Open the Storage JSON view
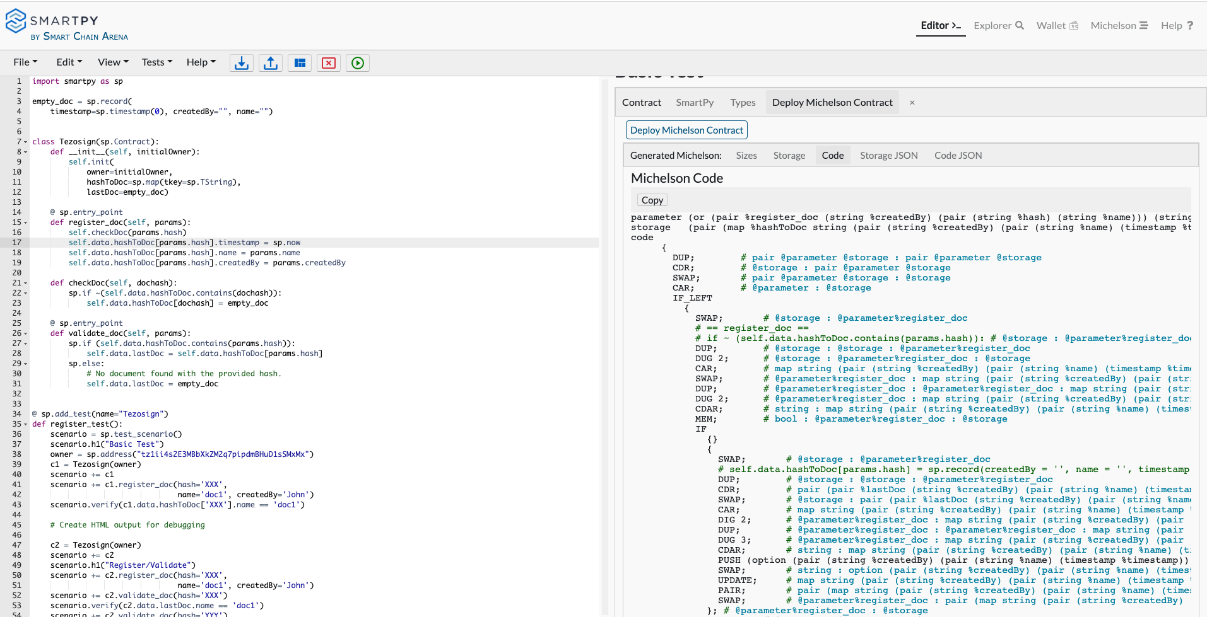The width and height of the screenshot is (1207, 617). click(889, 156)
